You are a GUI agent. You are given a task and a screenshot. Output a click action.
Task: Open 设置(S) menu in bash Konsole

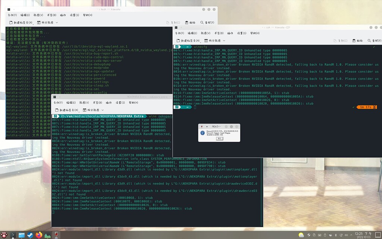click(x=74, y=15)
